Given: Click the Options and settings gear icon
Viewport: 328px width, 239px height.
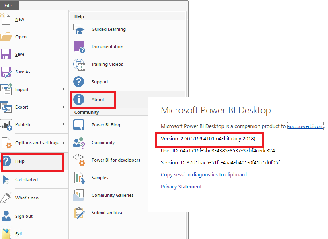Looking at the screenshot, I should pyautogui.click(x=6, y=143).
